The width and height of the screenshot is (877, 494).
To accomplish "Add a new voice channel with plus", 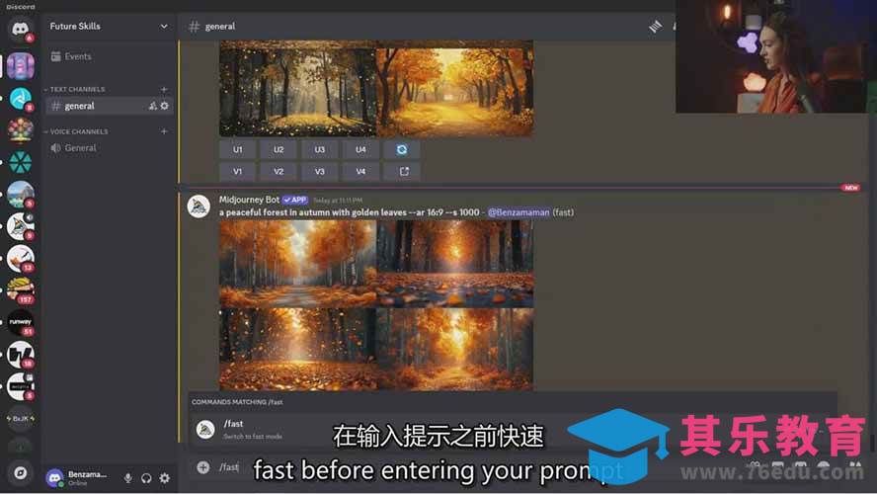I will [164, 131].
